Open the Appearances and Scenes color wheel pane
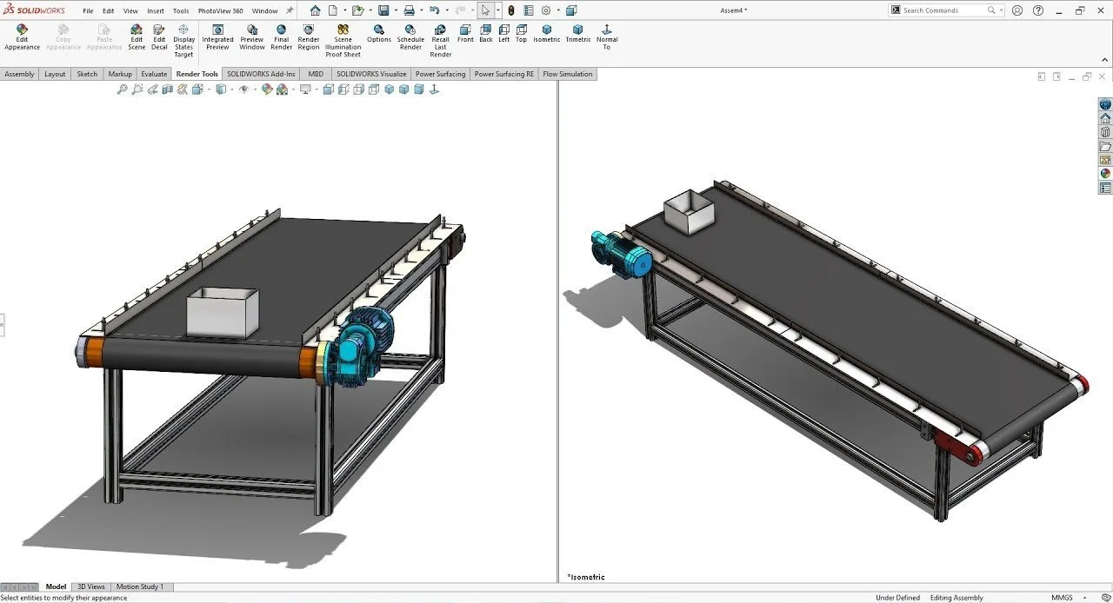1113x603 pixels. pyautogui.click(x=1103, y=171)
